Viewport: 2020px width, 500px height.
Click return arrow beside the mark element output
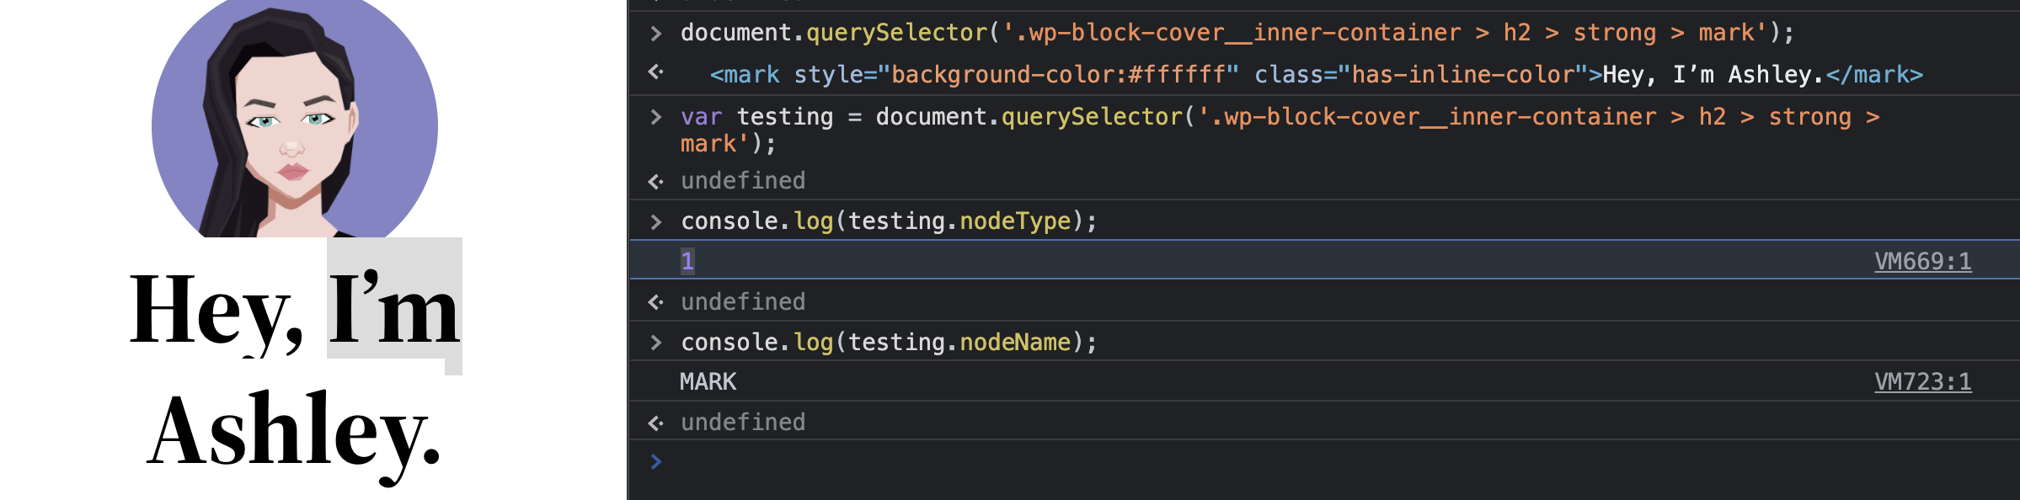656,72
